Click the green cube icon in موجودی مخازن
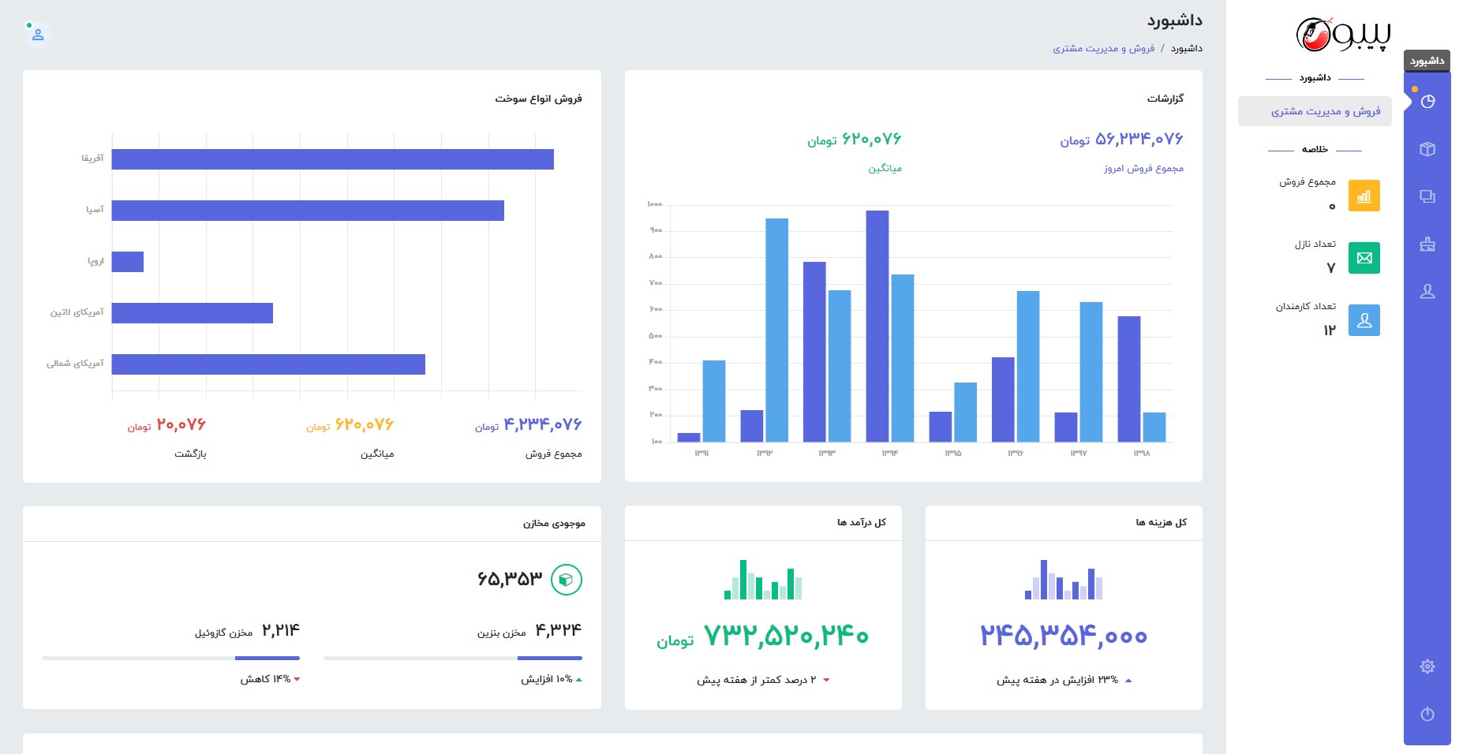Viewport: 1459px width, 754px height. click(566, 580)
